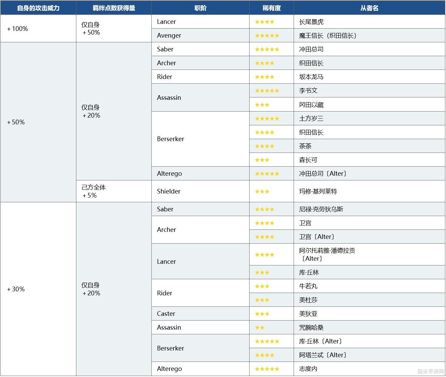Select the Rider class cell for 坂本龙马
Viewport: 446px width, 377px height.
(x=200, y=77)
